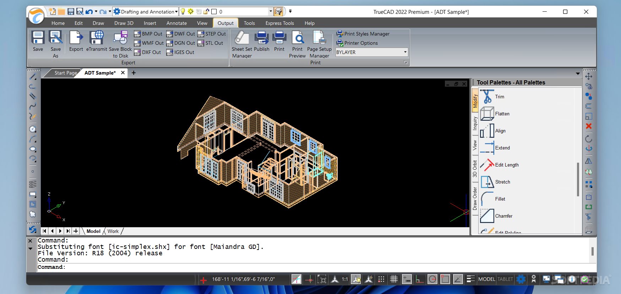Click the current layer color swatch
Image resolution: width=621 pixels, height=294 pixels.
click(214, 11)
